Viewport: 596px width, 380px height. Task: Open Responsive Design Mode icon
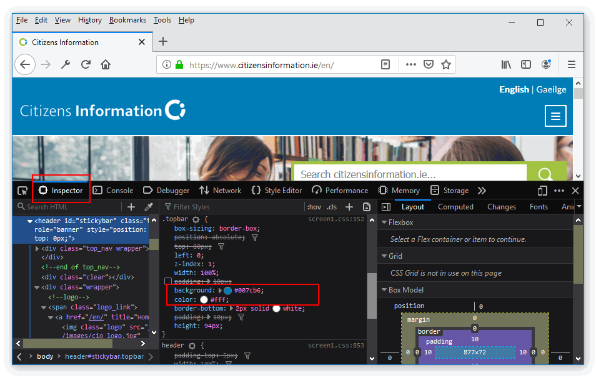[542, 191]
